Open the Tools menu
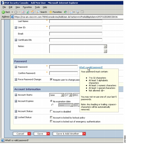Viewport: 151px width, 146px height. pos(37,7)
